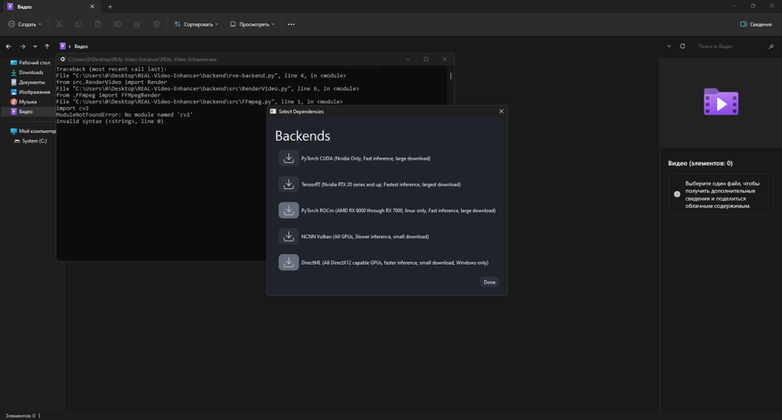The height and width of the screenshot is (420, 782).
Task: Expand recent locations chevron
Action: pyautogui.click(x=35, y=46)
